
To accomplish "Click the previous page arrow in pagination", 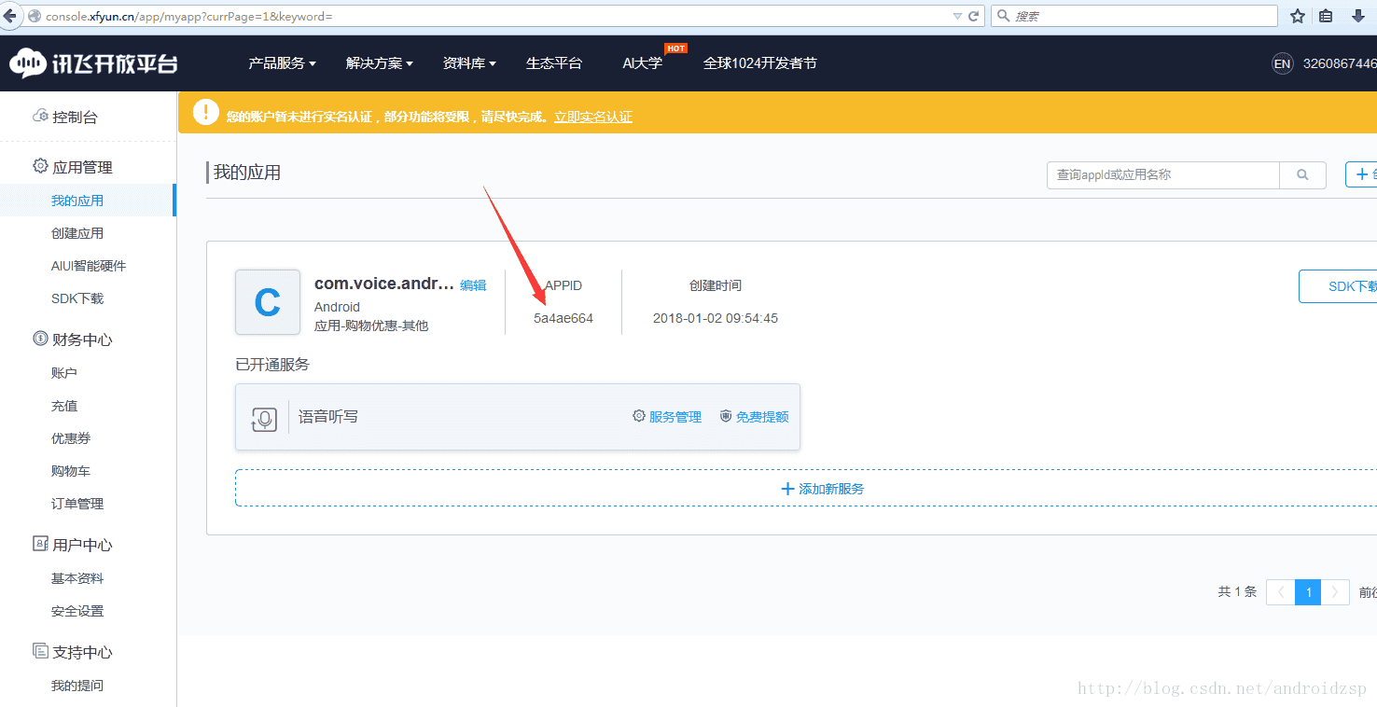I will coord(1281,592).
